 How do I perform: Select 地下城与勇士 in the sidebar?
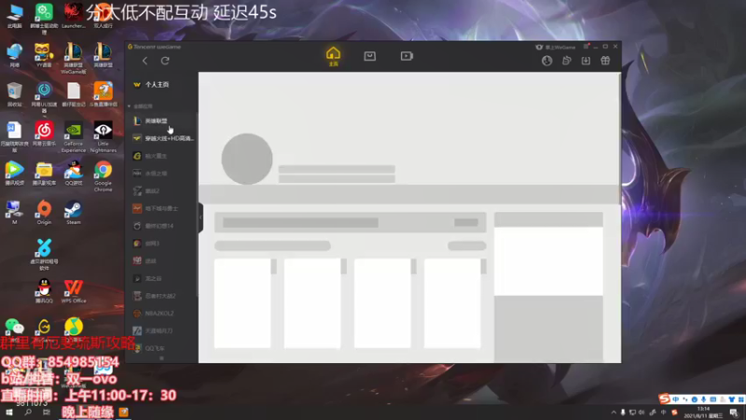click(161, 208)
